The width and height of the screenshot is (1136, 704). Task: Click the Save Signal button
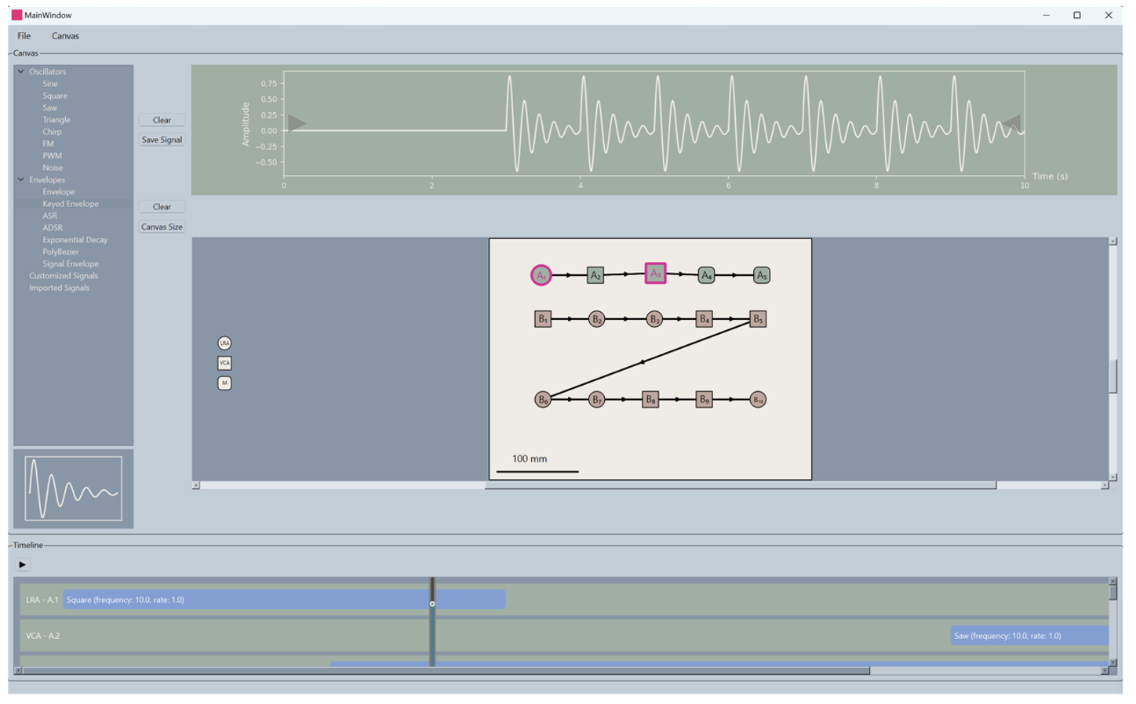pos(162,140)
